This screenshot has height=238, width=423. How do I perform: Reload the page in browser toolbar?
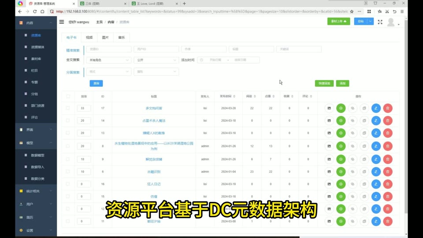pyautogui.click(x=35, y=11)
